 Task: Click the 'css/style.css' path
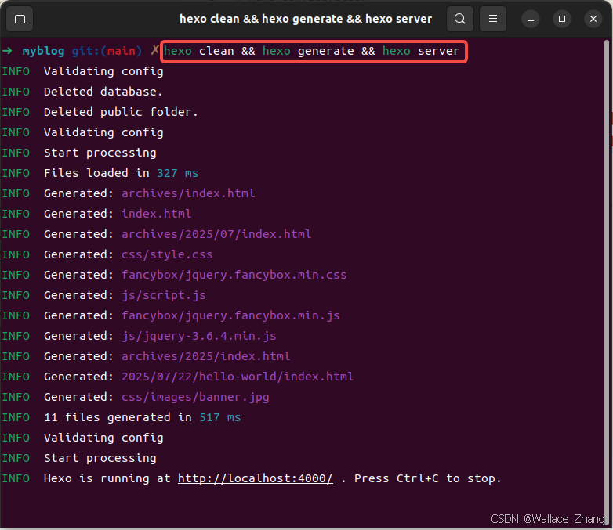pyautogui.click(x=167, y=254)
